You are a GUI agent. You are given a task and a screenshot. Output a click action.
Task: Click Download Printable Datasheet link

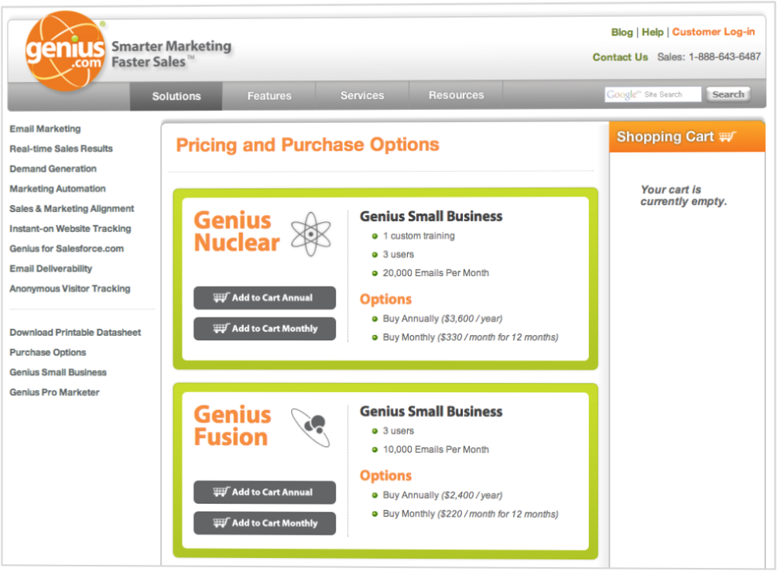pos(75,332)
